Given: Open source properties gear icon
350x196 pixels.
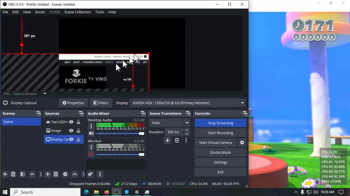Looking at the screenshot, I should point(65,174).
